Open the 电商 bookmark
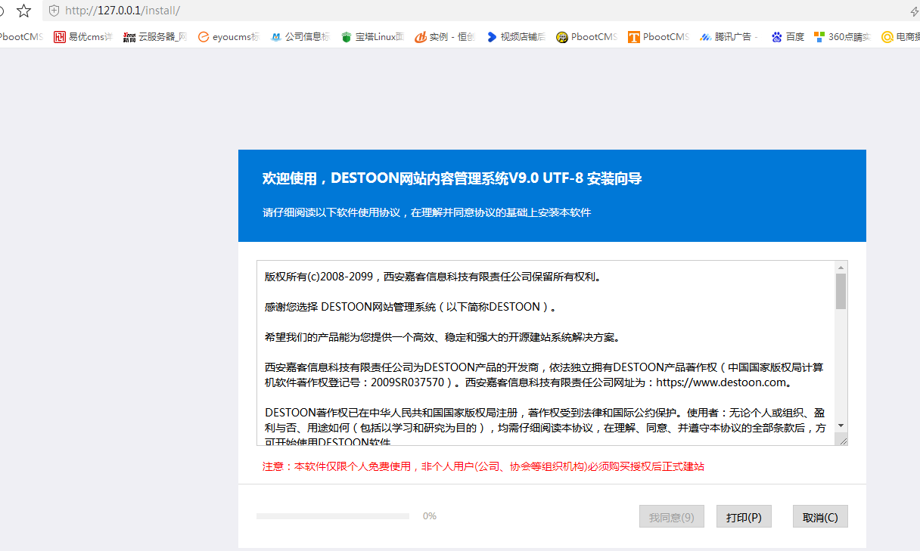The height and width of the screenshot is (551, 920). click(901, 36)
